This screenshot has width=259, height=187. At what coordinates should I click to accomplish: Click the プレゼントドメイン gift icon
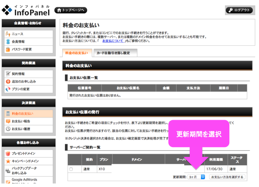coord(8,153)
